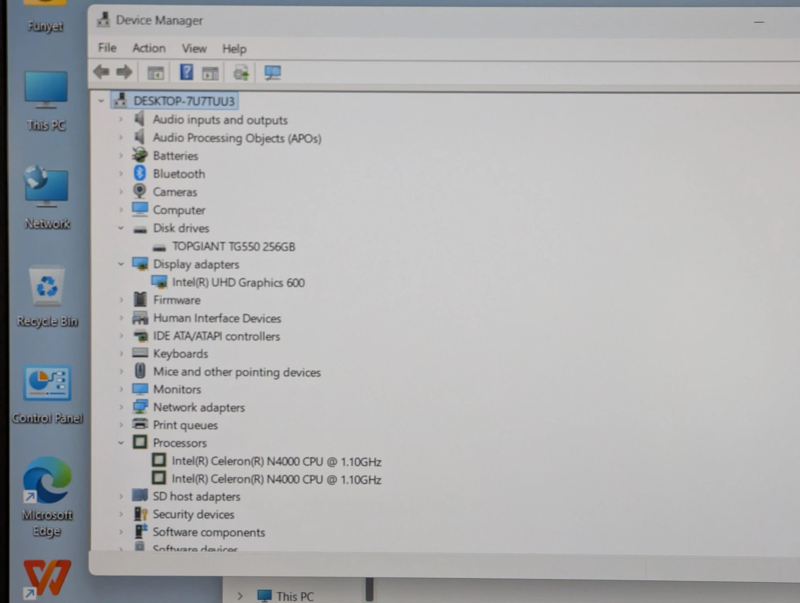Click the Forward arrow toolbar icon
Viewport: 800px width, 603px height.
tap(124, 72)
